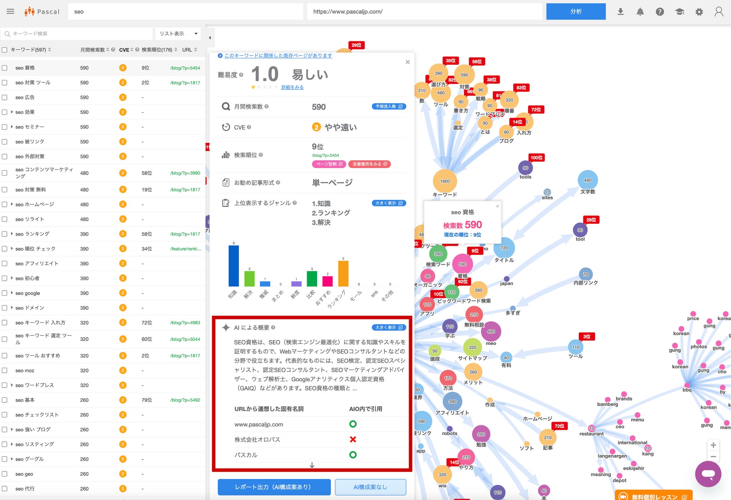Toggle the select-all keywords checkbox
Screen dimensions: 731x500
(4, 50)
